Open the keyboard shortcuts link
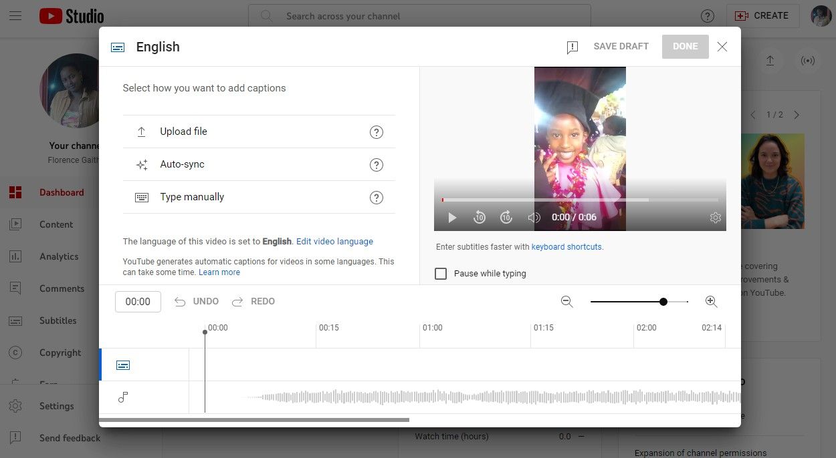Image resolution: width=836 pixels, height=458 pixels. [x=566, y=246]
